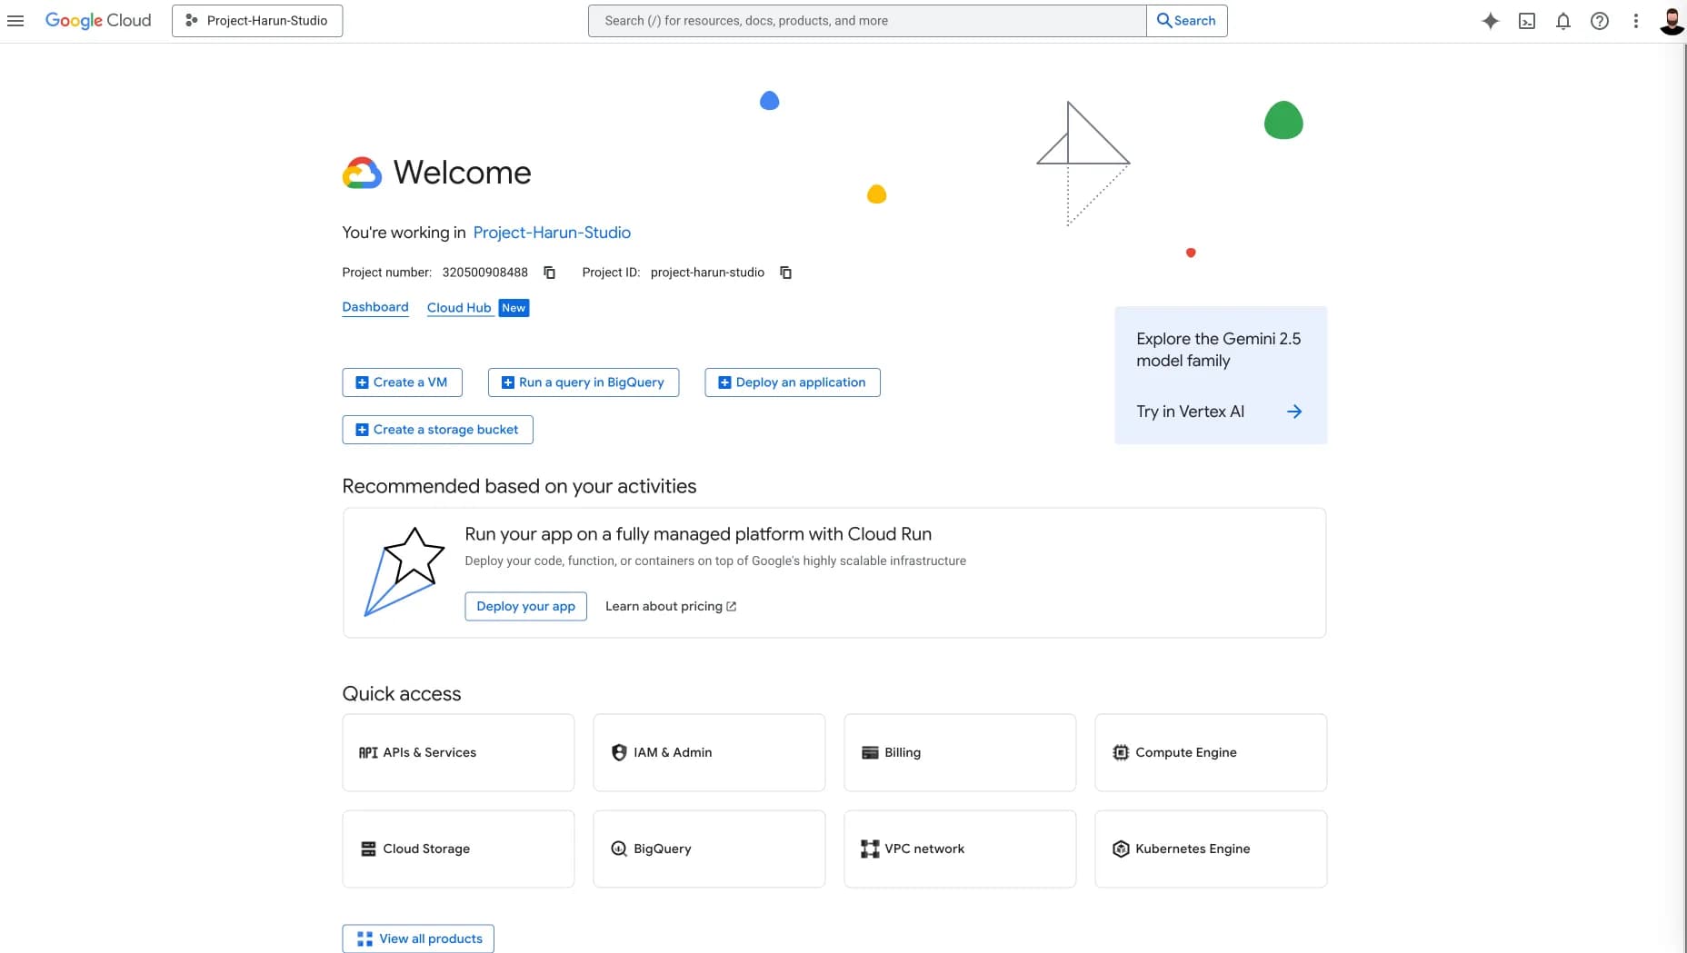The height and width of the screenshot is (953, 1687).
Task: Copy the project ID to clipboard
Action: tap(786, 273)
